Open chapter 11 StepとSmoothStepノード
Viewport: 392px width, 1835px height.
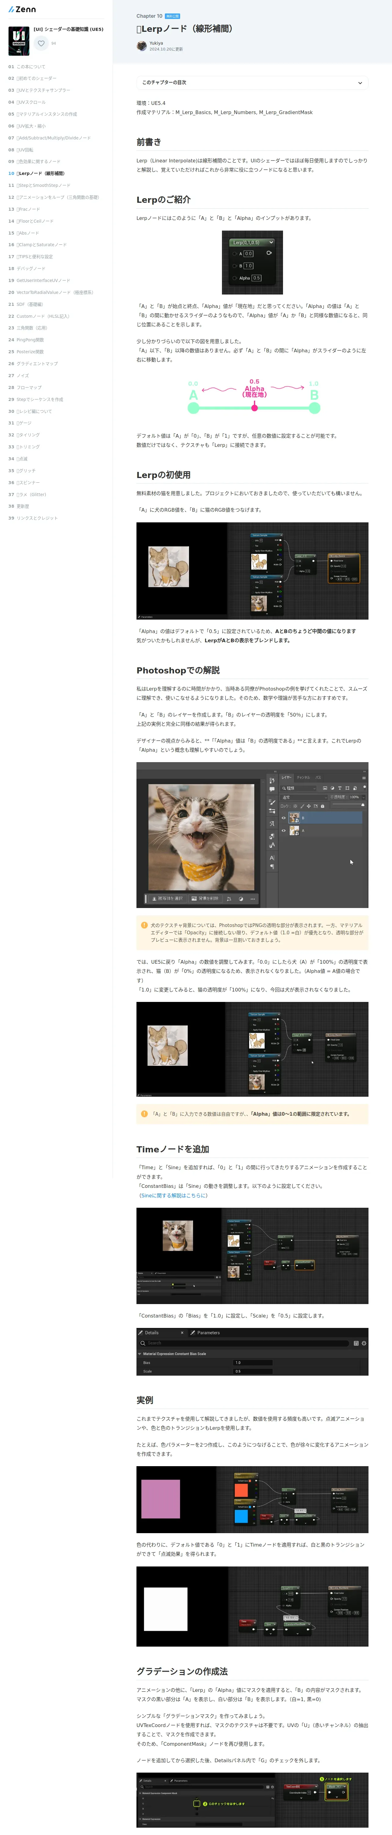[x=39, y=185]
